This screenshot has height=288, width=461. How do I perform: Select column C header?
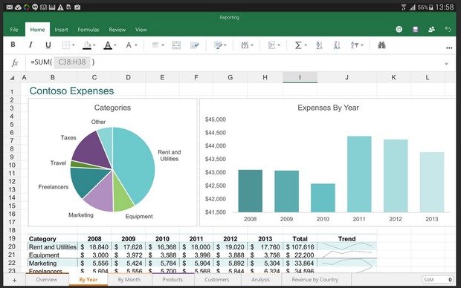(x=94, y=77)
